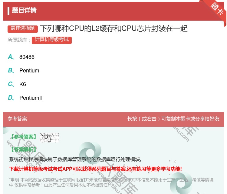Screen dimensions: 227x194
Task: Choose option B Pentium
Action: point(23,71)
